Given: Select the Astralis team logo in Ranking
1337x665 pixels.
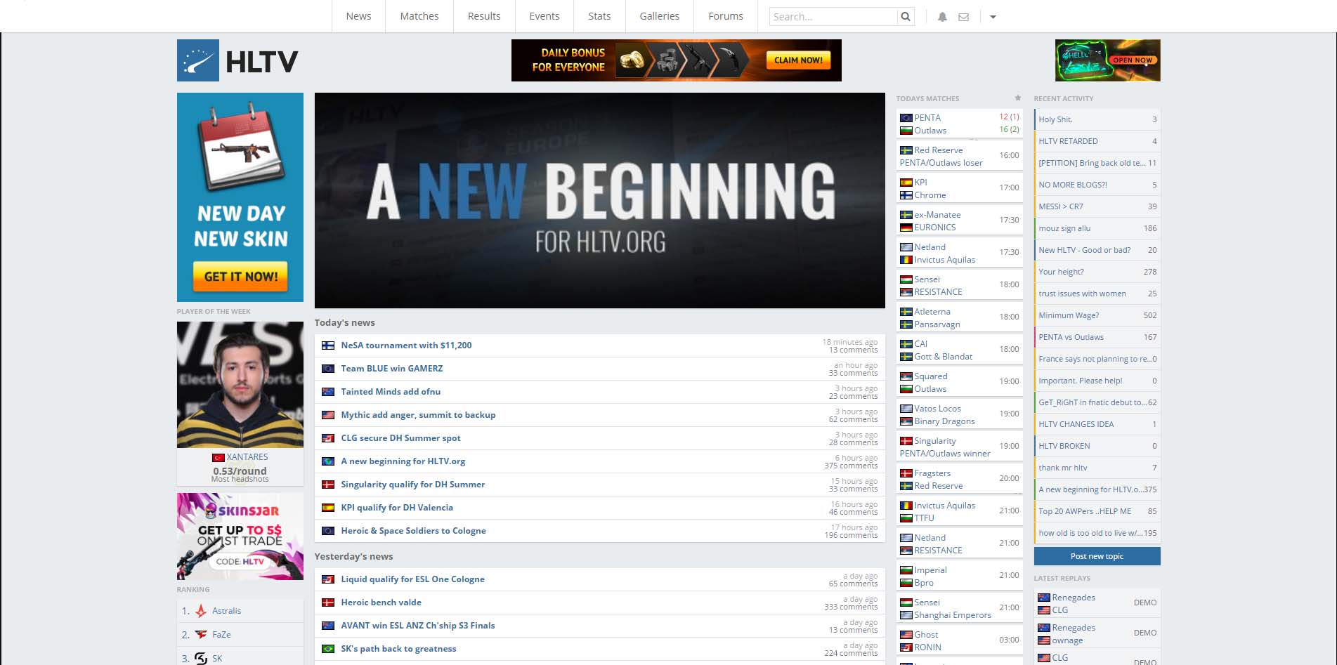Looking at the screenshot, I should pos(202,611).
